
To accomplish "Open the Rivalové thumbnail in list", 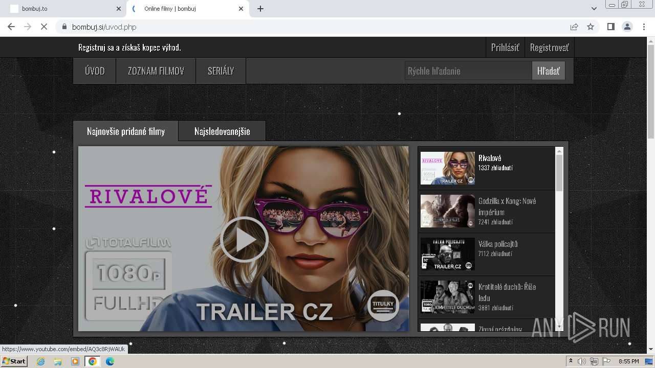I will (x=448, y=168).
